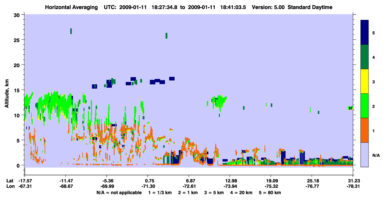Click the dark blue color bar segment 5

tap(365, 33)
